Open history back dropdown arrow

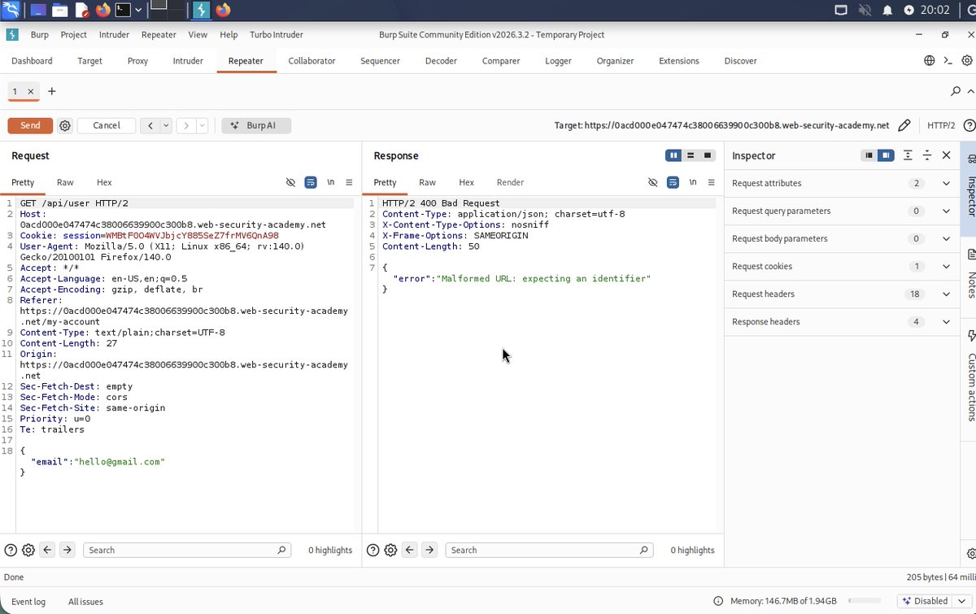(x=166, y=125)
